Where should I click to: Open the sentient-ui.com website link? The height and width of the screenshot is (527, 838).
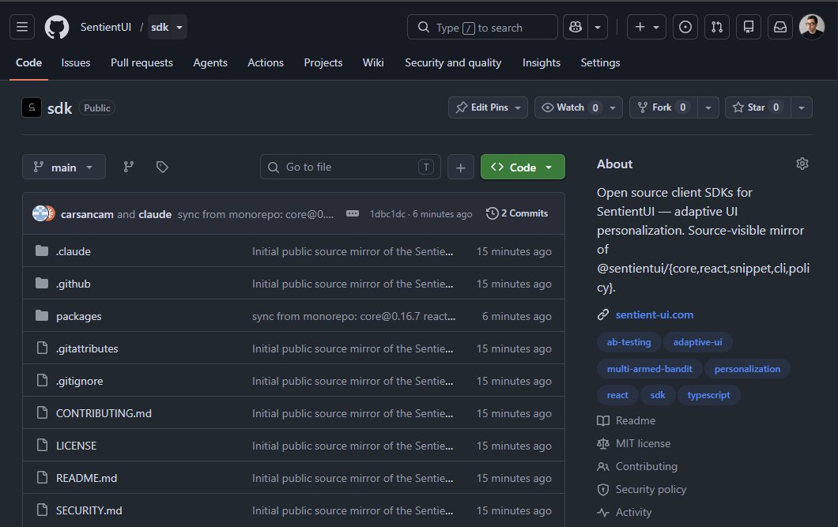pos(654,314)
